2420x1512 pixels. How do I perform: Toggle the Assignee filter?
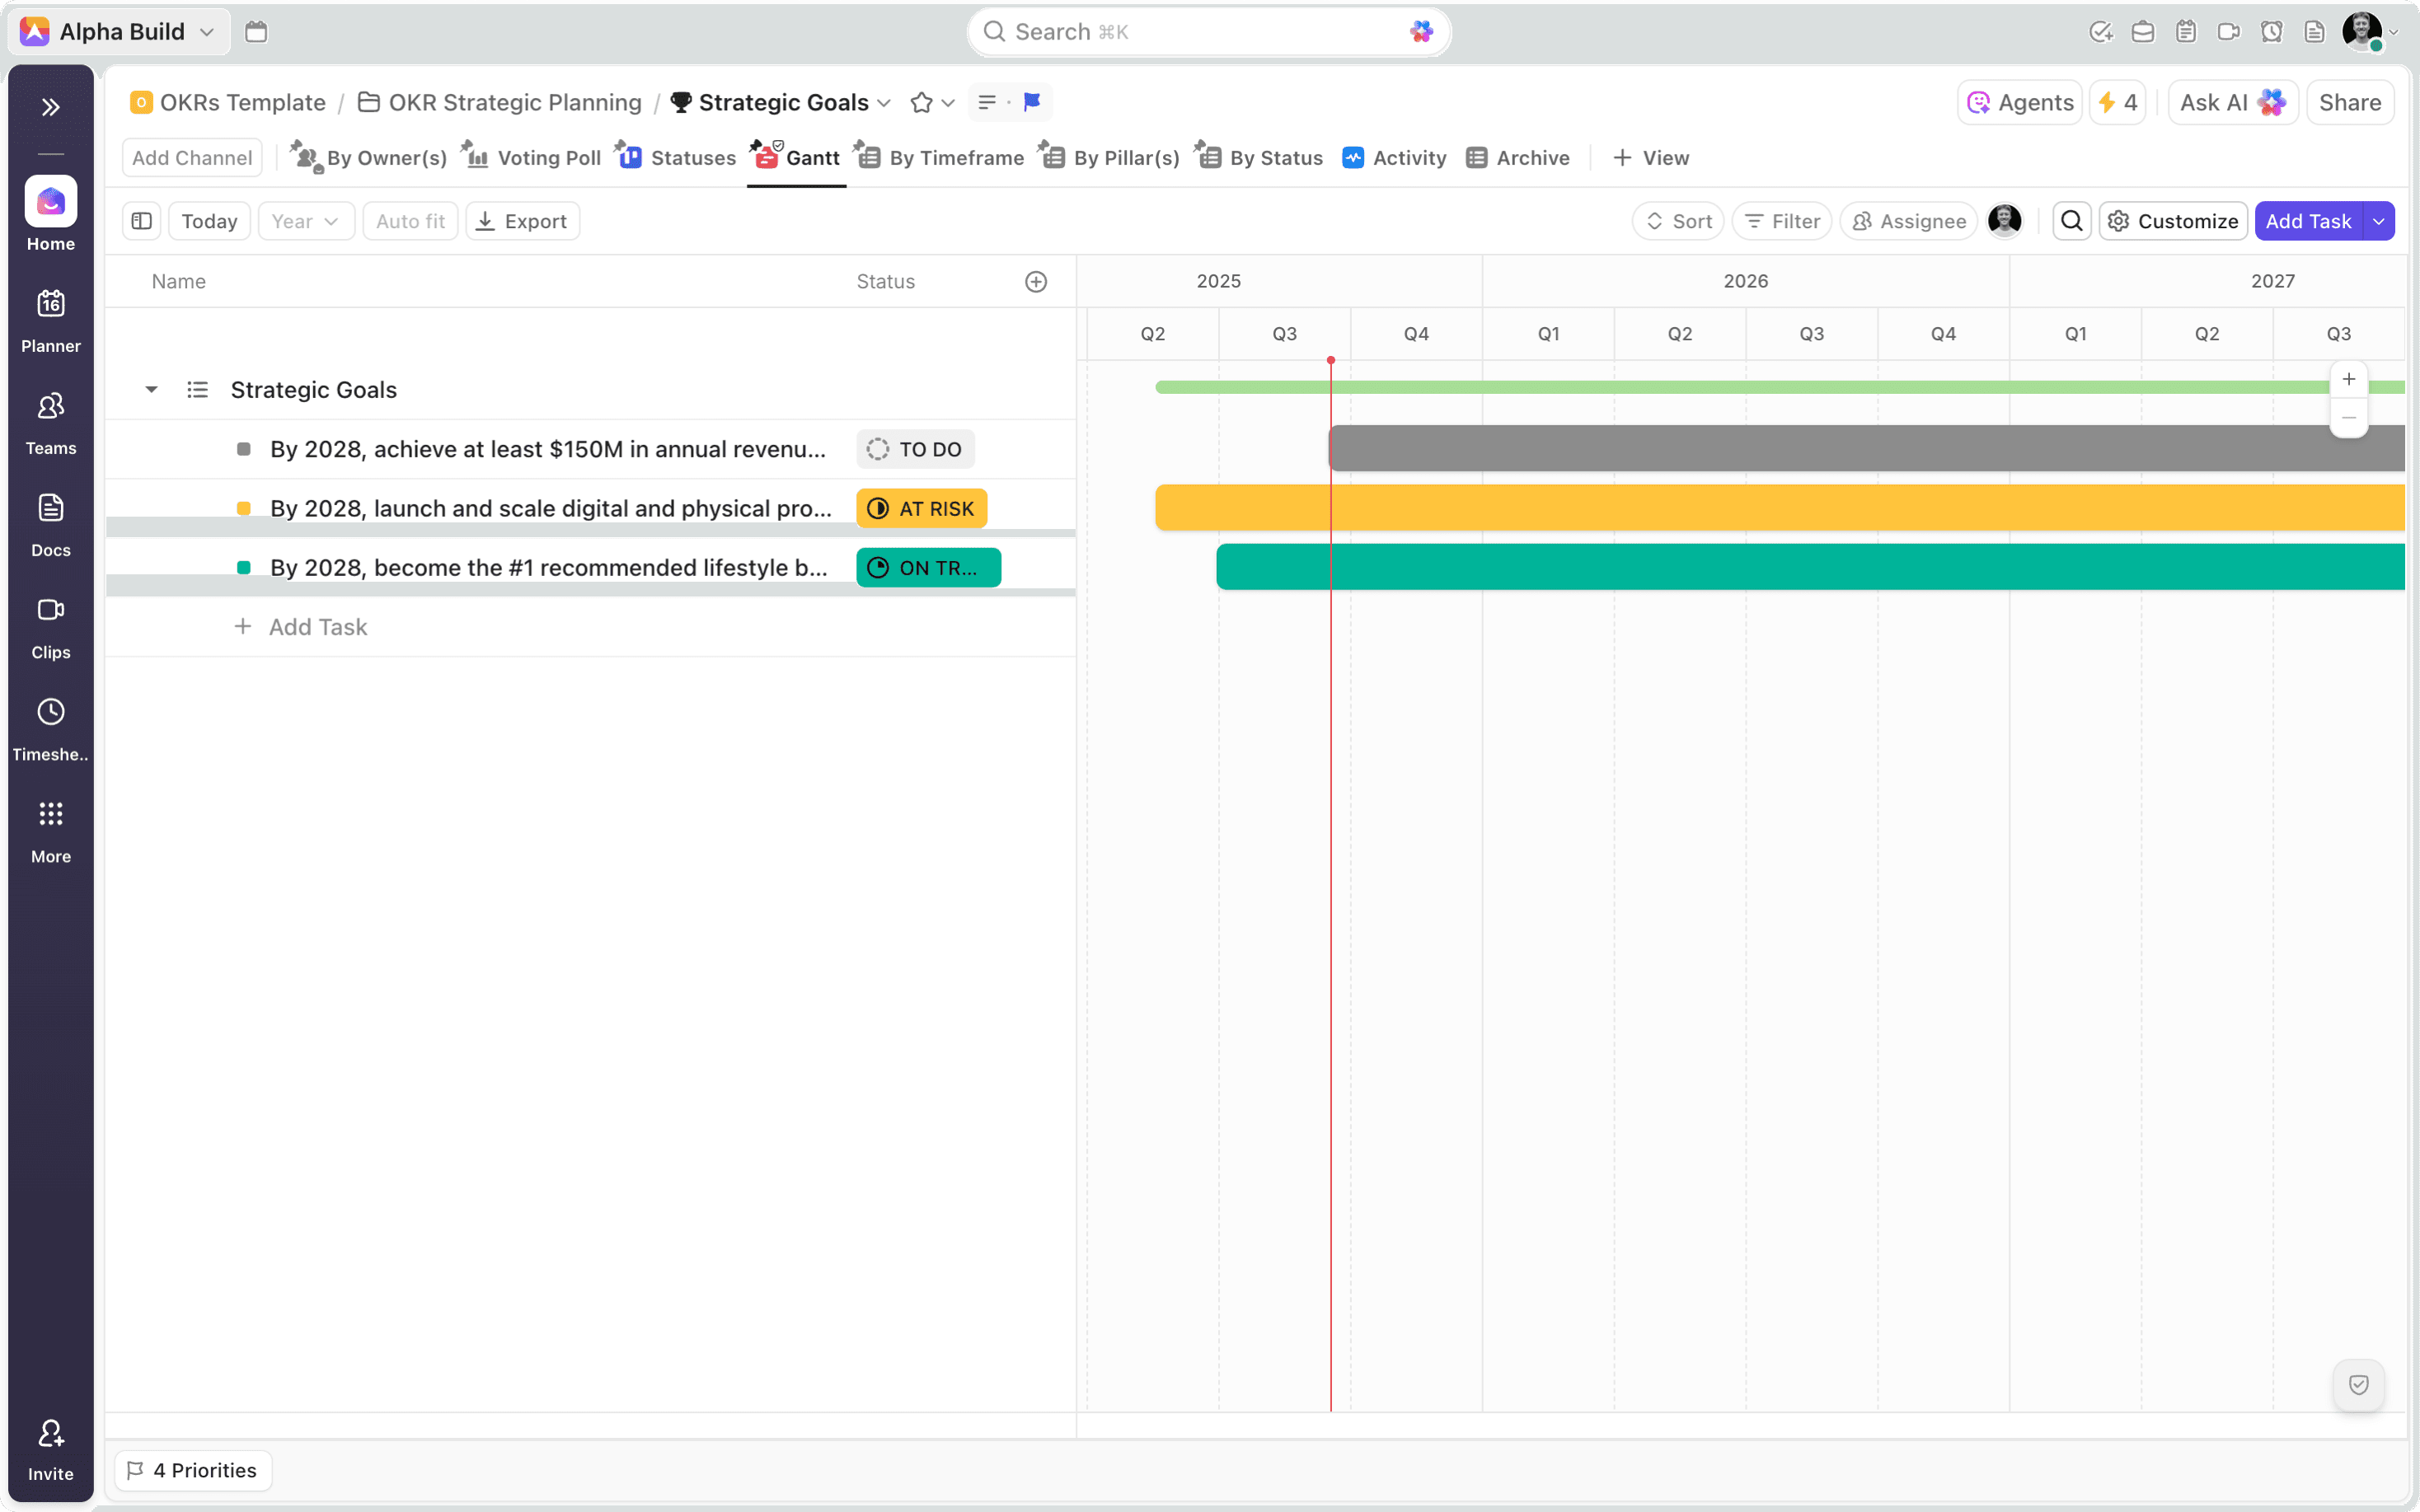coord(1908,221)
